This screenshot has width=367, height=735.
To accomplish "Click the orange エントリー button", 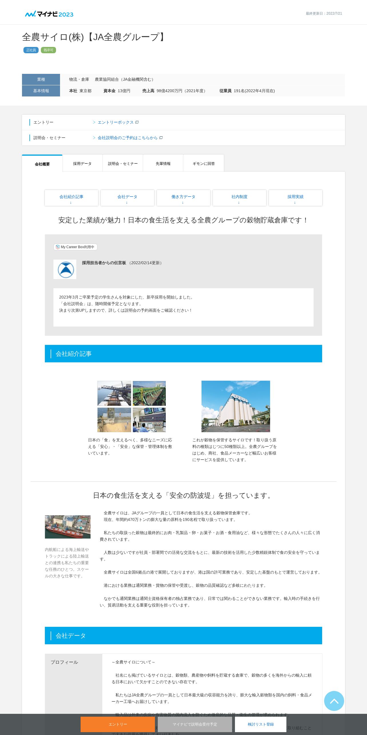I will tap(118, 724).
